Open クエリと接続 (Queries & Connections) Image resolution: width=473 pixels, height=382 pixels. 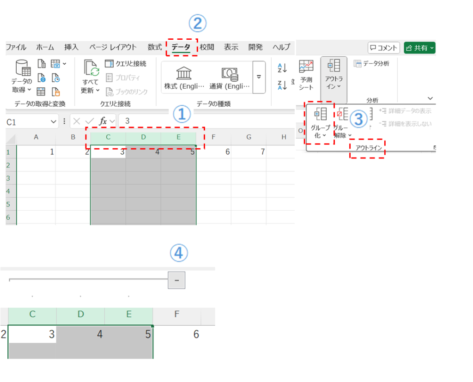[x=126, y=64]
